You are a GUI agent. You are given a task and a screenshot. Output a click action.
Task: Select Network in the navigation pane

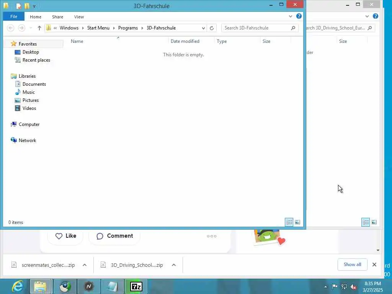[x=27, y=140]
